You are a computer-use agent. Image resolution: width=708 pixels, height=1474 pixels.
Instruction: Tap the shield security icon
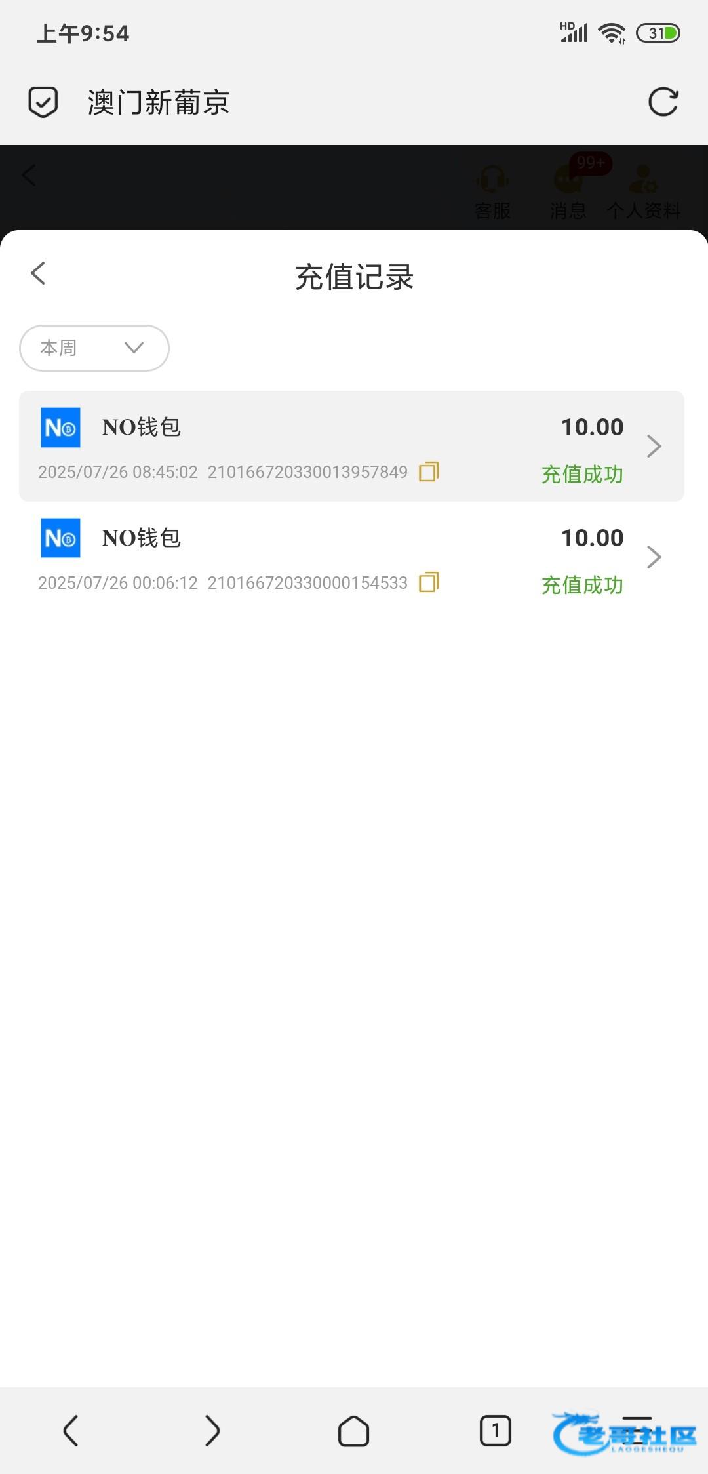coord(43,102)
